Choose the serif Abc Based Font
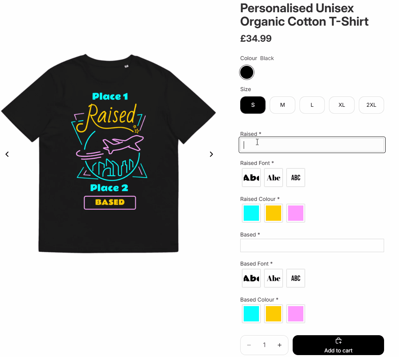Image resolution: width=399 pixels, height=357 pixels. point(273,278)
